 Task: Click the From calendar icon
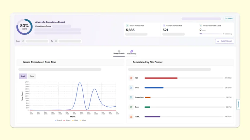(23, 41)
